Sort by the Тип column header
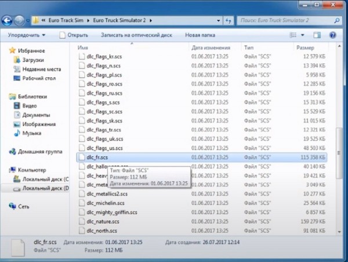Screen dimensions: 348x262 click(x=249, y=48)
